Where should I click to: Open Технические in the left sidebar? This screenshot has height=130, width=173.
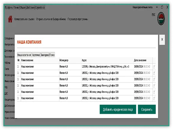(x=9, y=57)
